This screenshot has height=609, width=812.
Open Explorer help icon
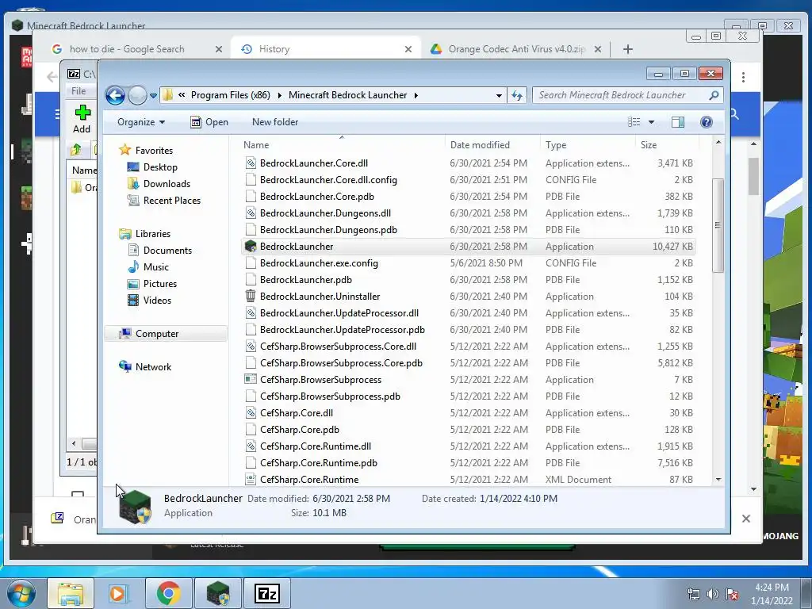(707, 122)
